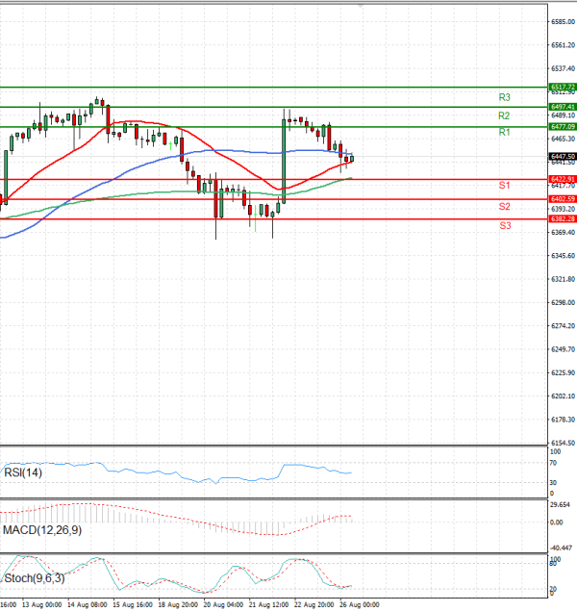Select the current price tag 6447.50

coord(563,156)
